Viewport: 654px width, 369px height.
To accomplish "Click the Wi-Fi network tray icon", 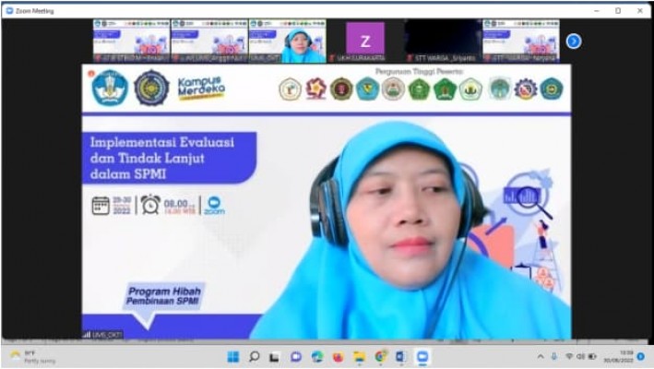I will pyautogui.click(x=568, y=356).
